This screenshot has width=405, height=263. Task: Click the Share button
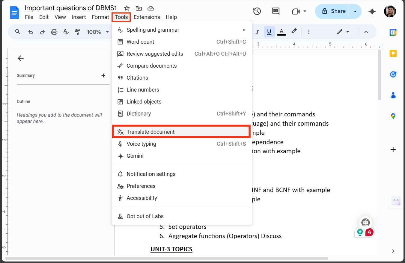(333, 11)
